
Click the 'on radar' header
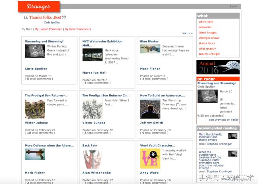pos(218,79)
